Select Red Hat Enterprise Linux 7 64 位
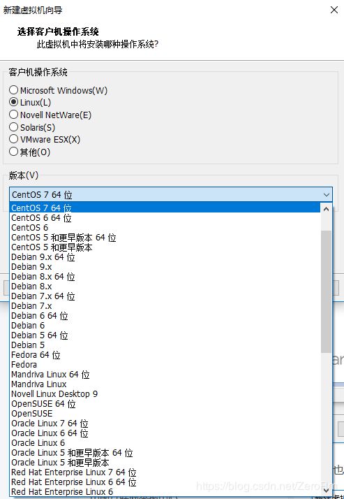344x499 pixels. pyautogui.click(x=165, y=472)
